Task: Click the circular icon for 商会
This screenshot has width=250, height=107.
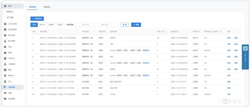Action: pos(5,70)
